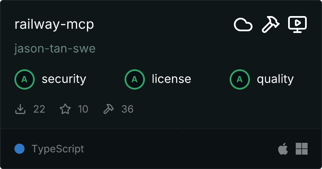Click the TypeScript language label

(58, 149)
